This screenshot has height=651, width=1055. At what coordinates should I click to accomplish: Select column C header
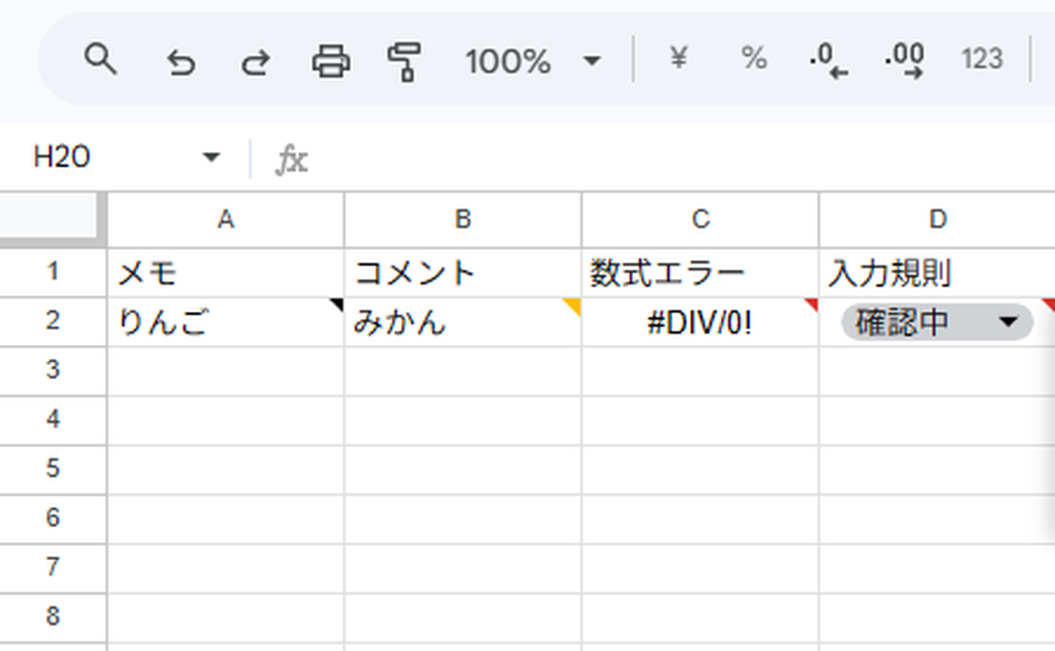coord(701,220)
